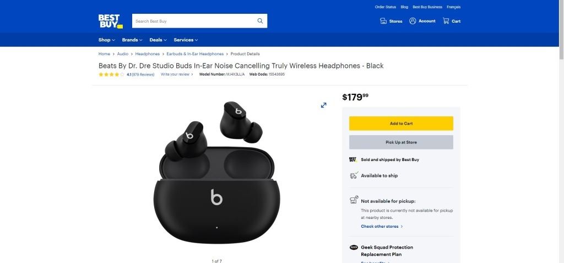Open the shopping Cart icon
This screenshot has width=564, height=263.
pos(446,21)
